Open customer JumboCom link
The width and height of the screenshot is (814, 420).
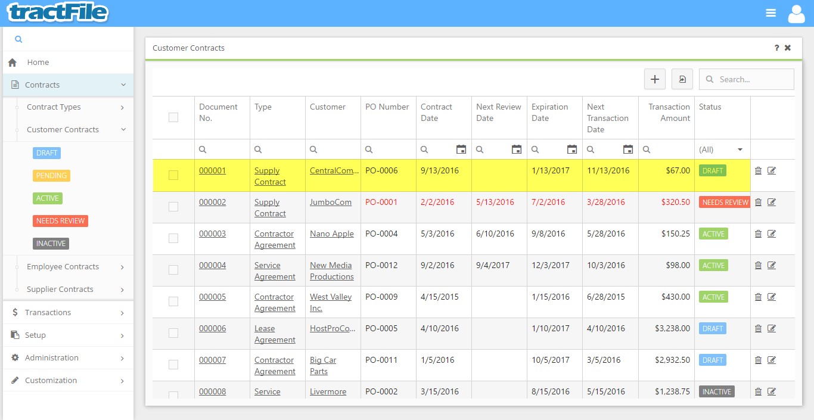pyautogui.click(x=331, y=202)
